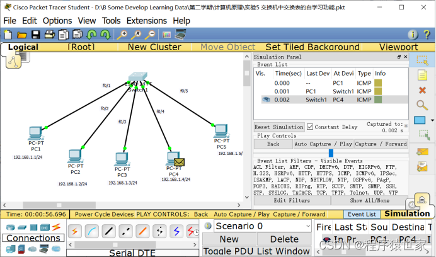The height and width of the screenshot is (257, 436).
Task: Toggle visibility eye on 0.002 event
Action: point(266,100)
